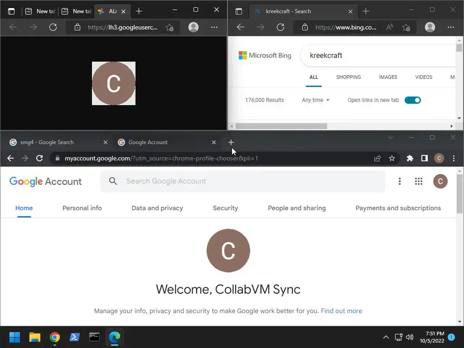The height and width of the screenshot is (348, 464).
Task: Open People and sharing tab
Action: pyautogui.click(x=297, y=208)
